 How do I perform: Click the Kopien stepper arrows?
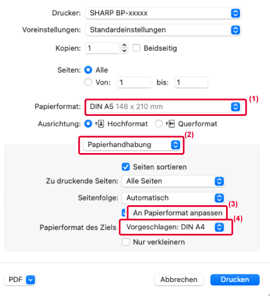tap(124, 48)
